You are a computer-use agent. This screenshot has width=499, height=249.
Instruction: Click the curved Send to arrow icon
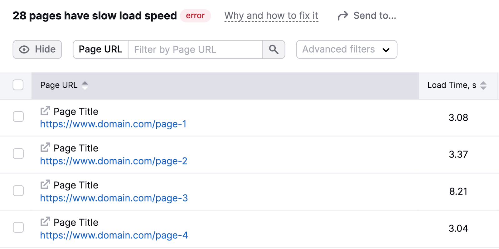pos(342,15)
